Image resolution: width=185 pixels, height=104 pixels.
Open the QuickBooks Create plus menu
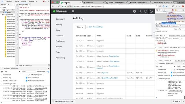(134, 11)
